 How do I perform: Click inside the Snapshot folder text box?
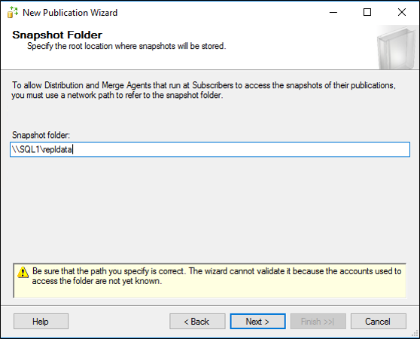(210, 149)
